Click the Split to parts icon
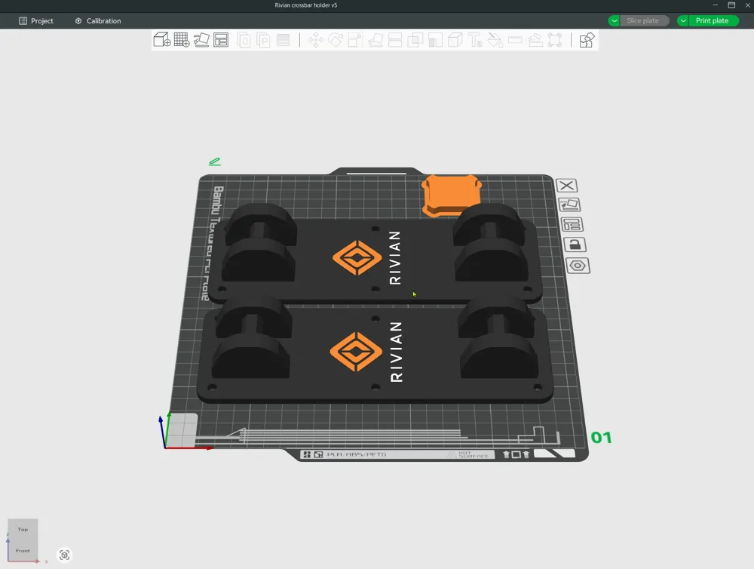The image size is (754, 569). pos(263,40)
